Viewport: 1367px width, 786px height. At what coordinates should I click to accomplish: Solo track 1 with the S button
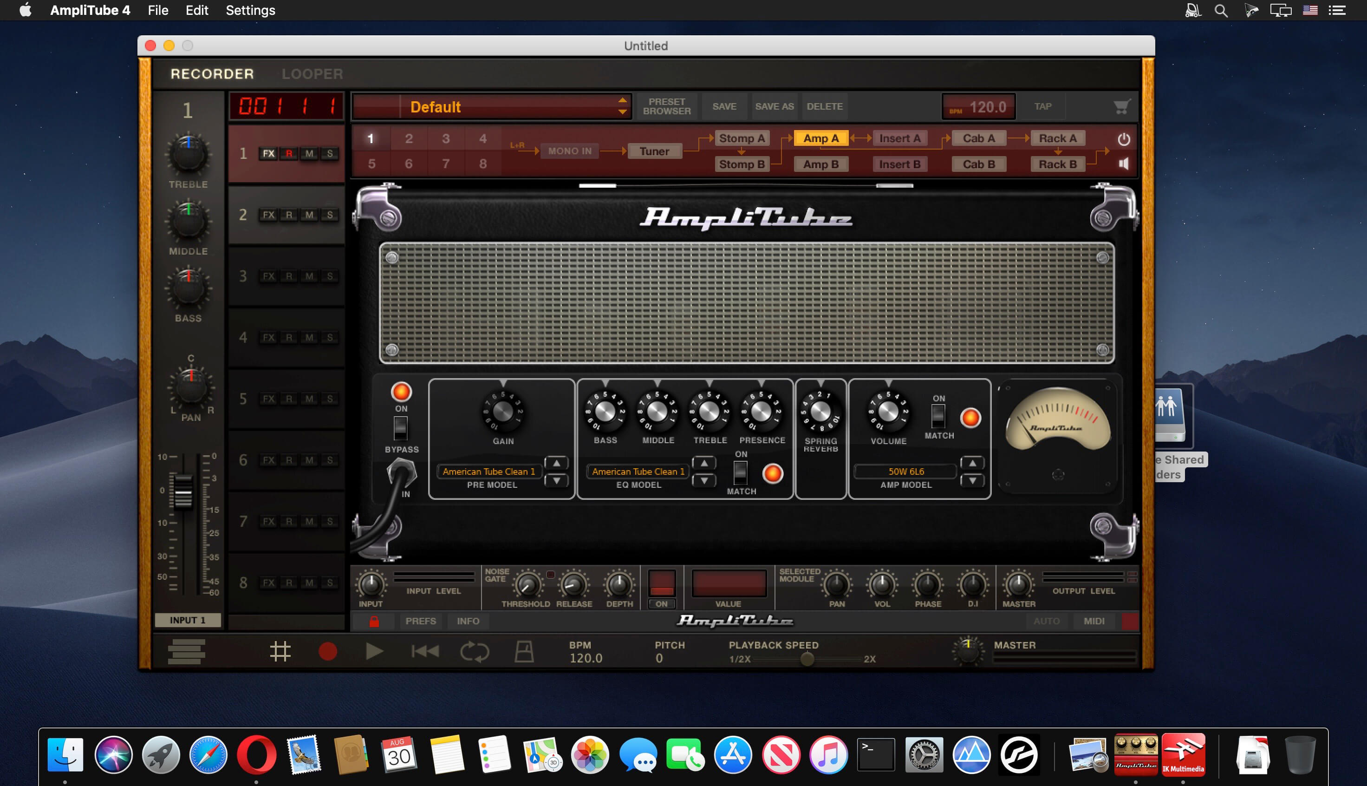(x=330, y=153)
